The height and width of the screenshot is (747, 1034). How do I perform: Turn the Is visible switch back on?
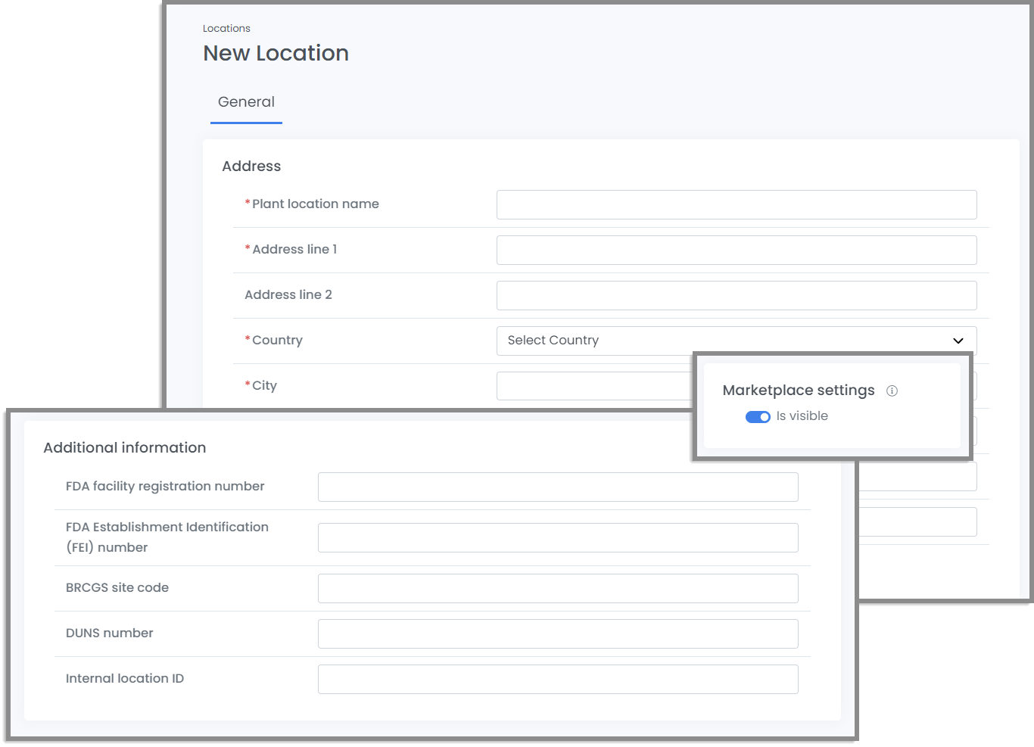(x=758, y=416)
